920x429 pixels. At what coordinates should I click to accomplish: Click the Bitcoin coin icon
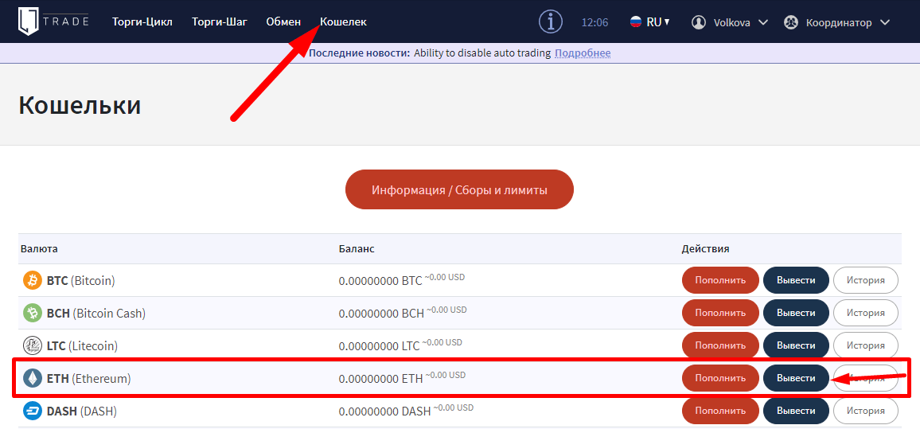33,280
